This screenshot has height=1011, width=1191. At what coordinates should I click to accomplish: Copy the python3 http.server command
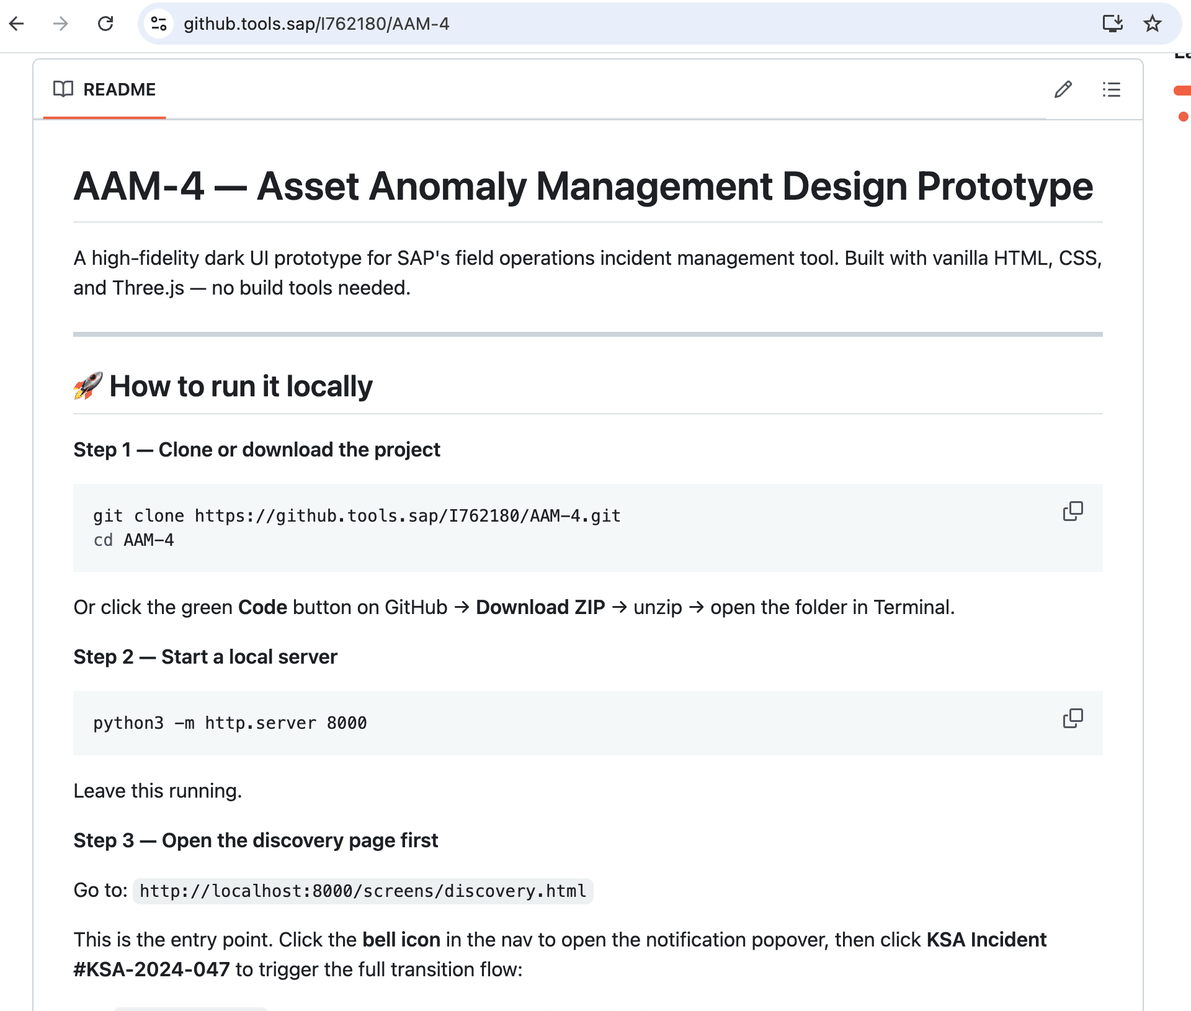1073,718
